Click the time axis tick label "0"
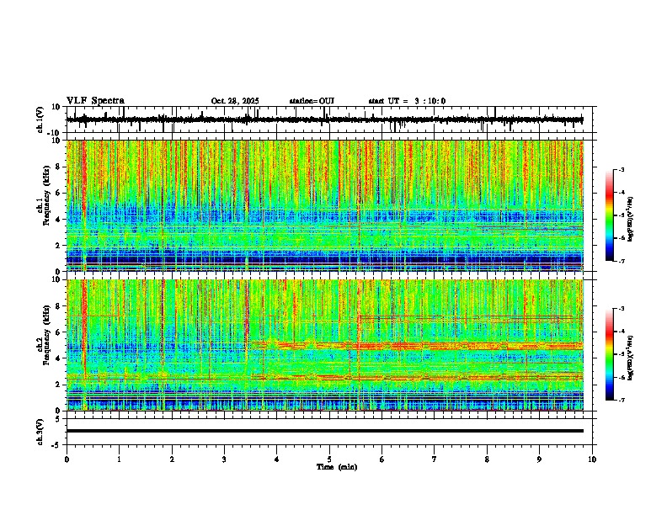Viewport: 667px width, 515px height. click(x=67, y=459)
